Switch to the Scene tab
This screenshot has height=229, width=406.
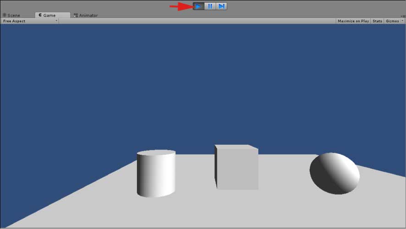[x=11, y=15]
